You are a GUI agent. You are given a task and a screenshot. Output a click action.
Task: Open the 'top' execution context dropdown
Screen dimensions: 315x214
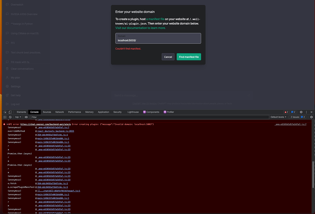(x=18, y=117)
